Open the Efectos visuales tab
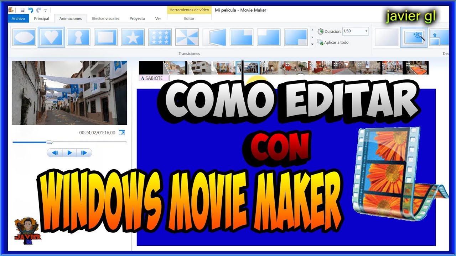456x256 pixels. [x=105, y=18]
